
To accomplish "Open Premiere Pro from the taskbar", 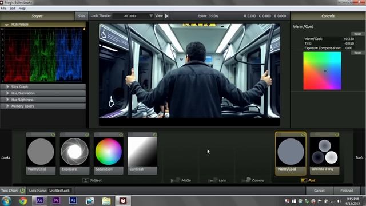I will 56,201.
